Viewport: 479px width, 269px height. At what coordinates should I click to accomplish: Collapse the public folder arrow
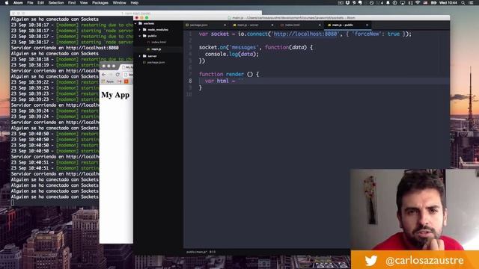point(140,36)
